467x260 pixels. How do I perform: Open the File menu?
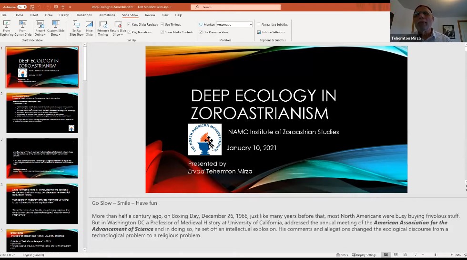click(x=4, y=15)
